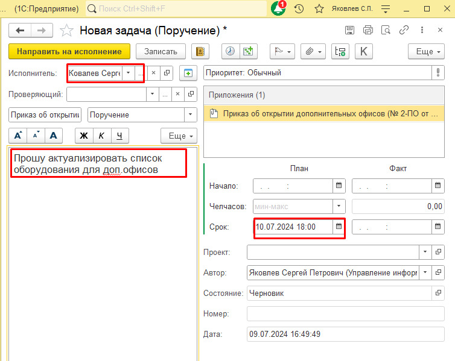Go back with left arrow button

[x=20, y=30]
